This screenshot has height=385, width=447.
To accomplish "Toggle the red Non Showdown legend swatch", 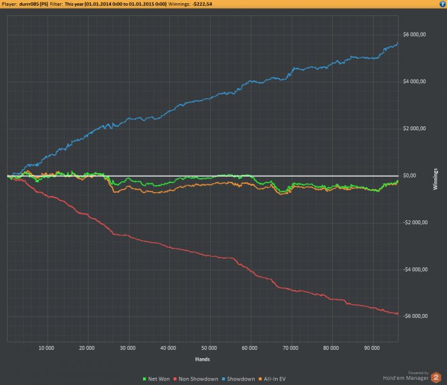I will (x=175, y=379).
